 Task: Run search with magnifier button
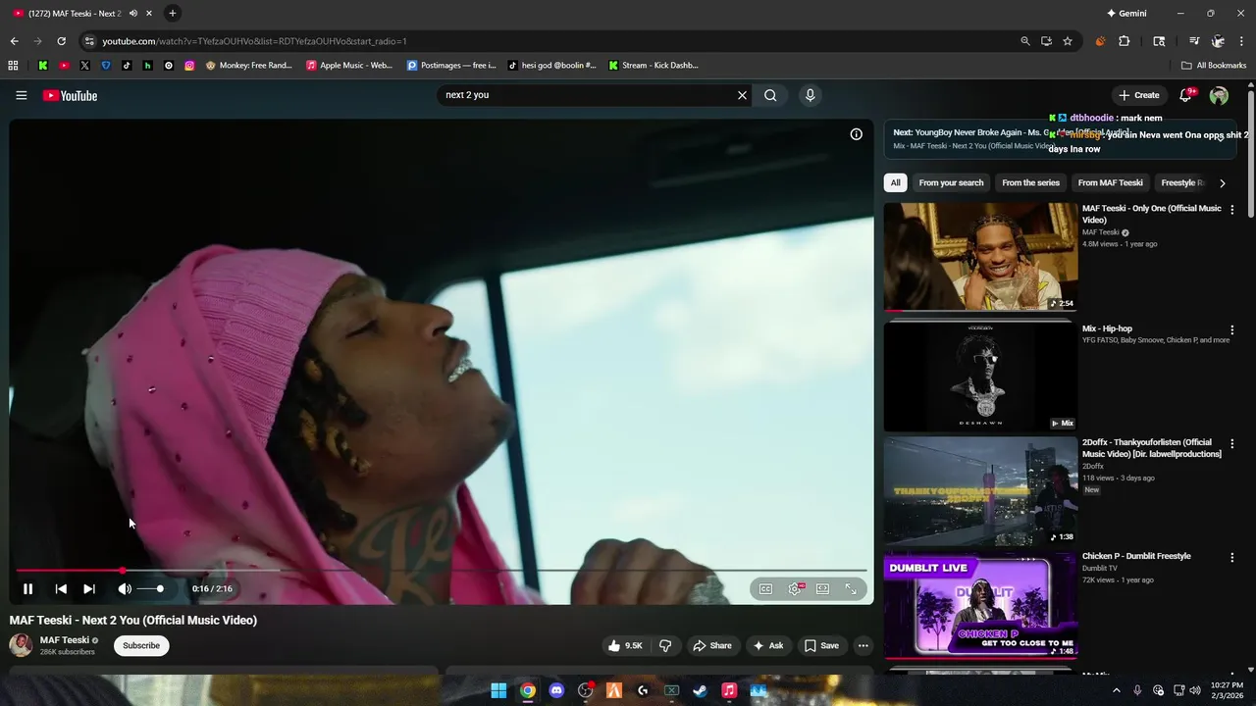(770, 95)
